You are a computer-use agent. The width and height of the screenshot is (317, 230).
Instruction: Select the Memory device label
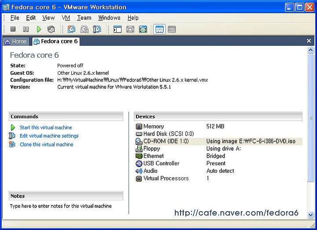coord(154,126)
